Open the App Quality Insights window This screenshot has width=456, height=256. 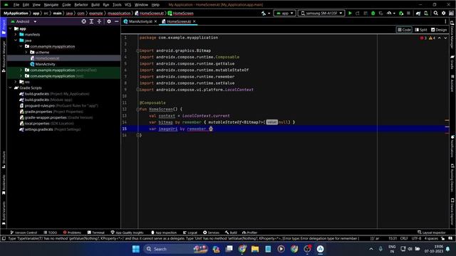(x=127, y=233)
